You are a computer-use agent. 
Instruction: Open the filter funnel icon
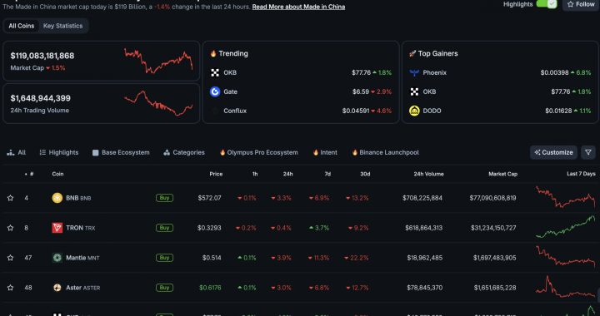click(x=588, y=152)
